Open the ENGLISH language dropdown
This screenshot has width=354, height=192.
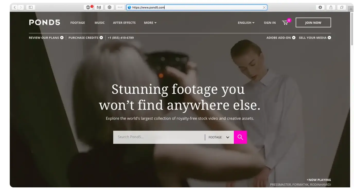(x=246, y=23)
